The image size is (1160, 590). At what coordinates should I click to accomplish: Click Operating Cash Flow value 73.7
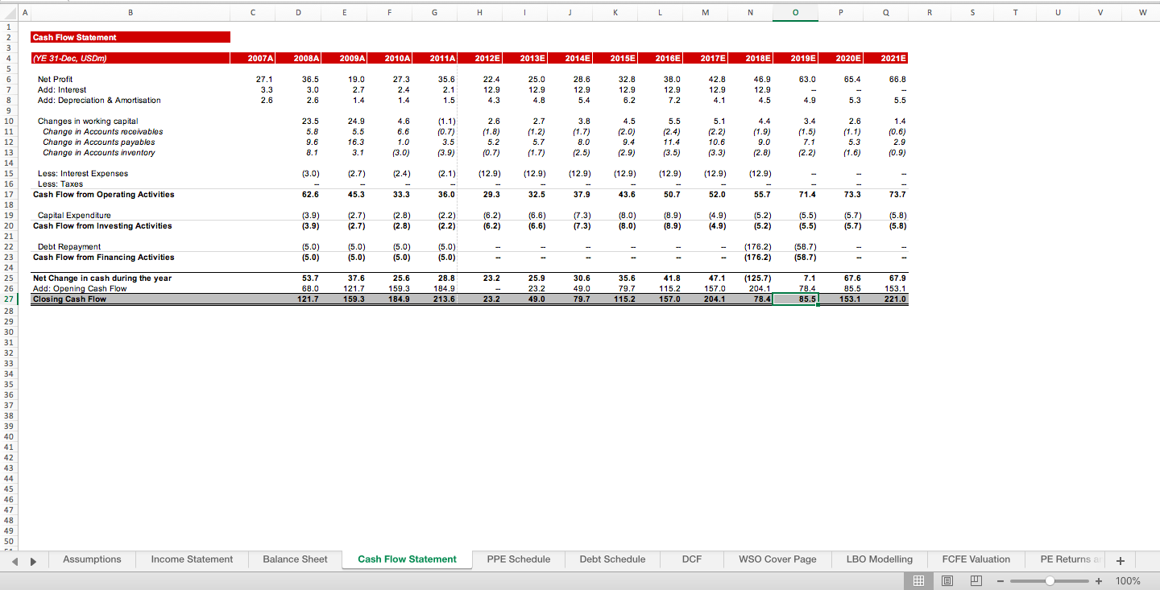pos(897,195)
